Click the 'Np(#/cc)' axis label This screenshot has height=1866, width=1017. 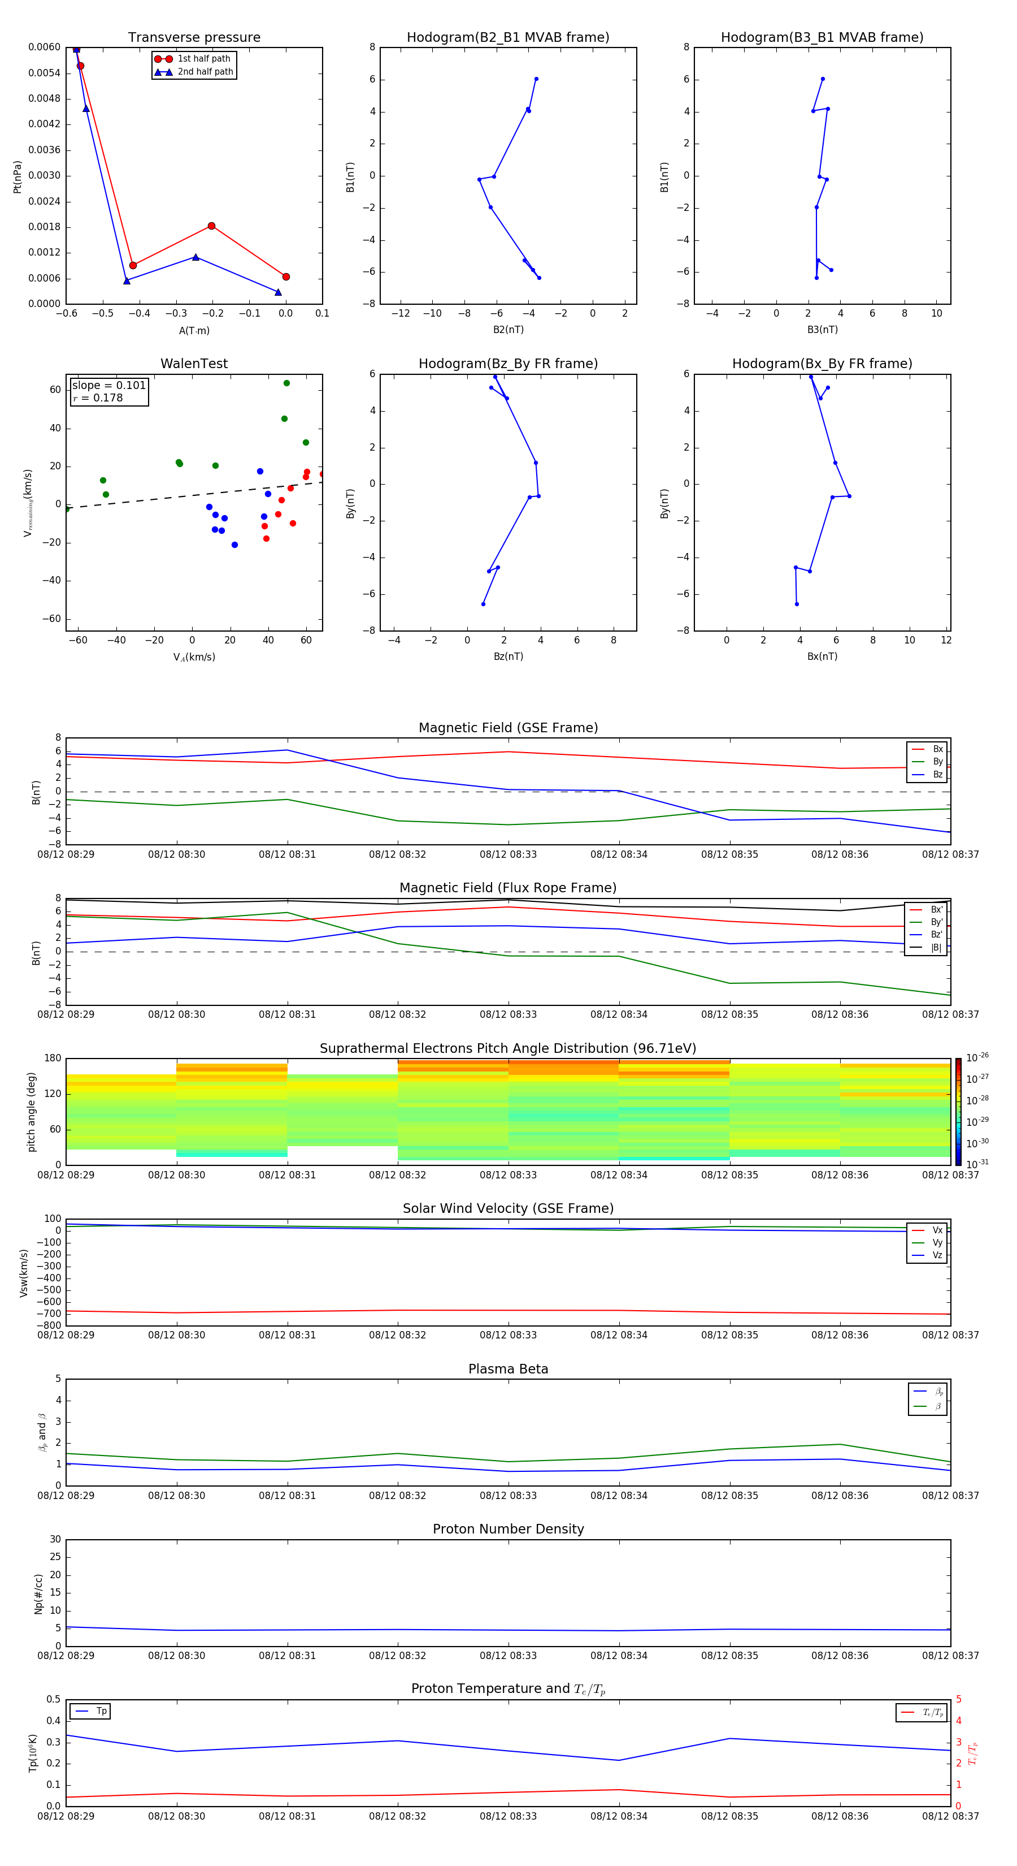point(38,1593)
